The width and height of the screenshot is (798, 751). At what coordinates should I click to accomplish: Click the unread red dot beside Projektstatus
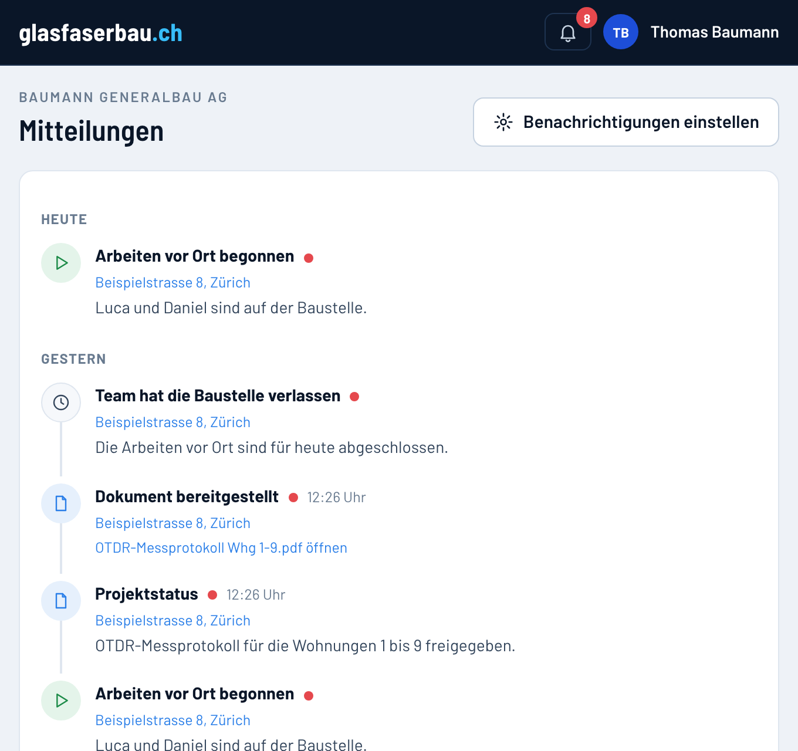(212, 595)
